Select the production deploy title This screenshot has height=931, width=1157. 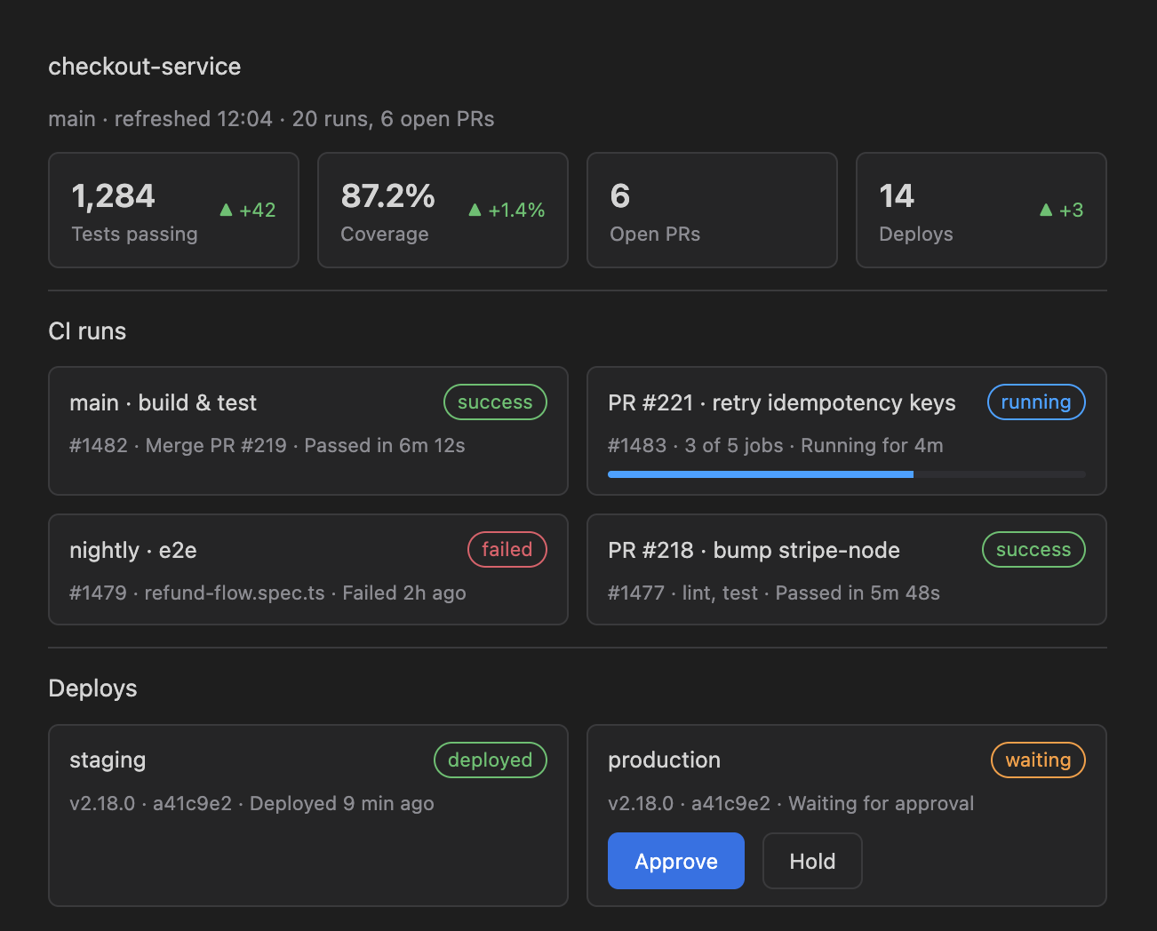(664, 760)
